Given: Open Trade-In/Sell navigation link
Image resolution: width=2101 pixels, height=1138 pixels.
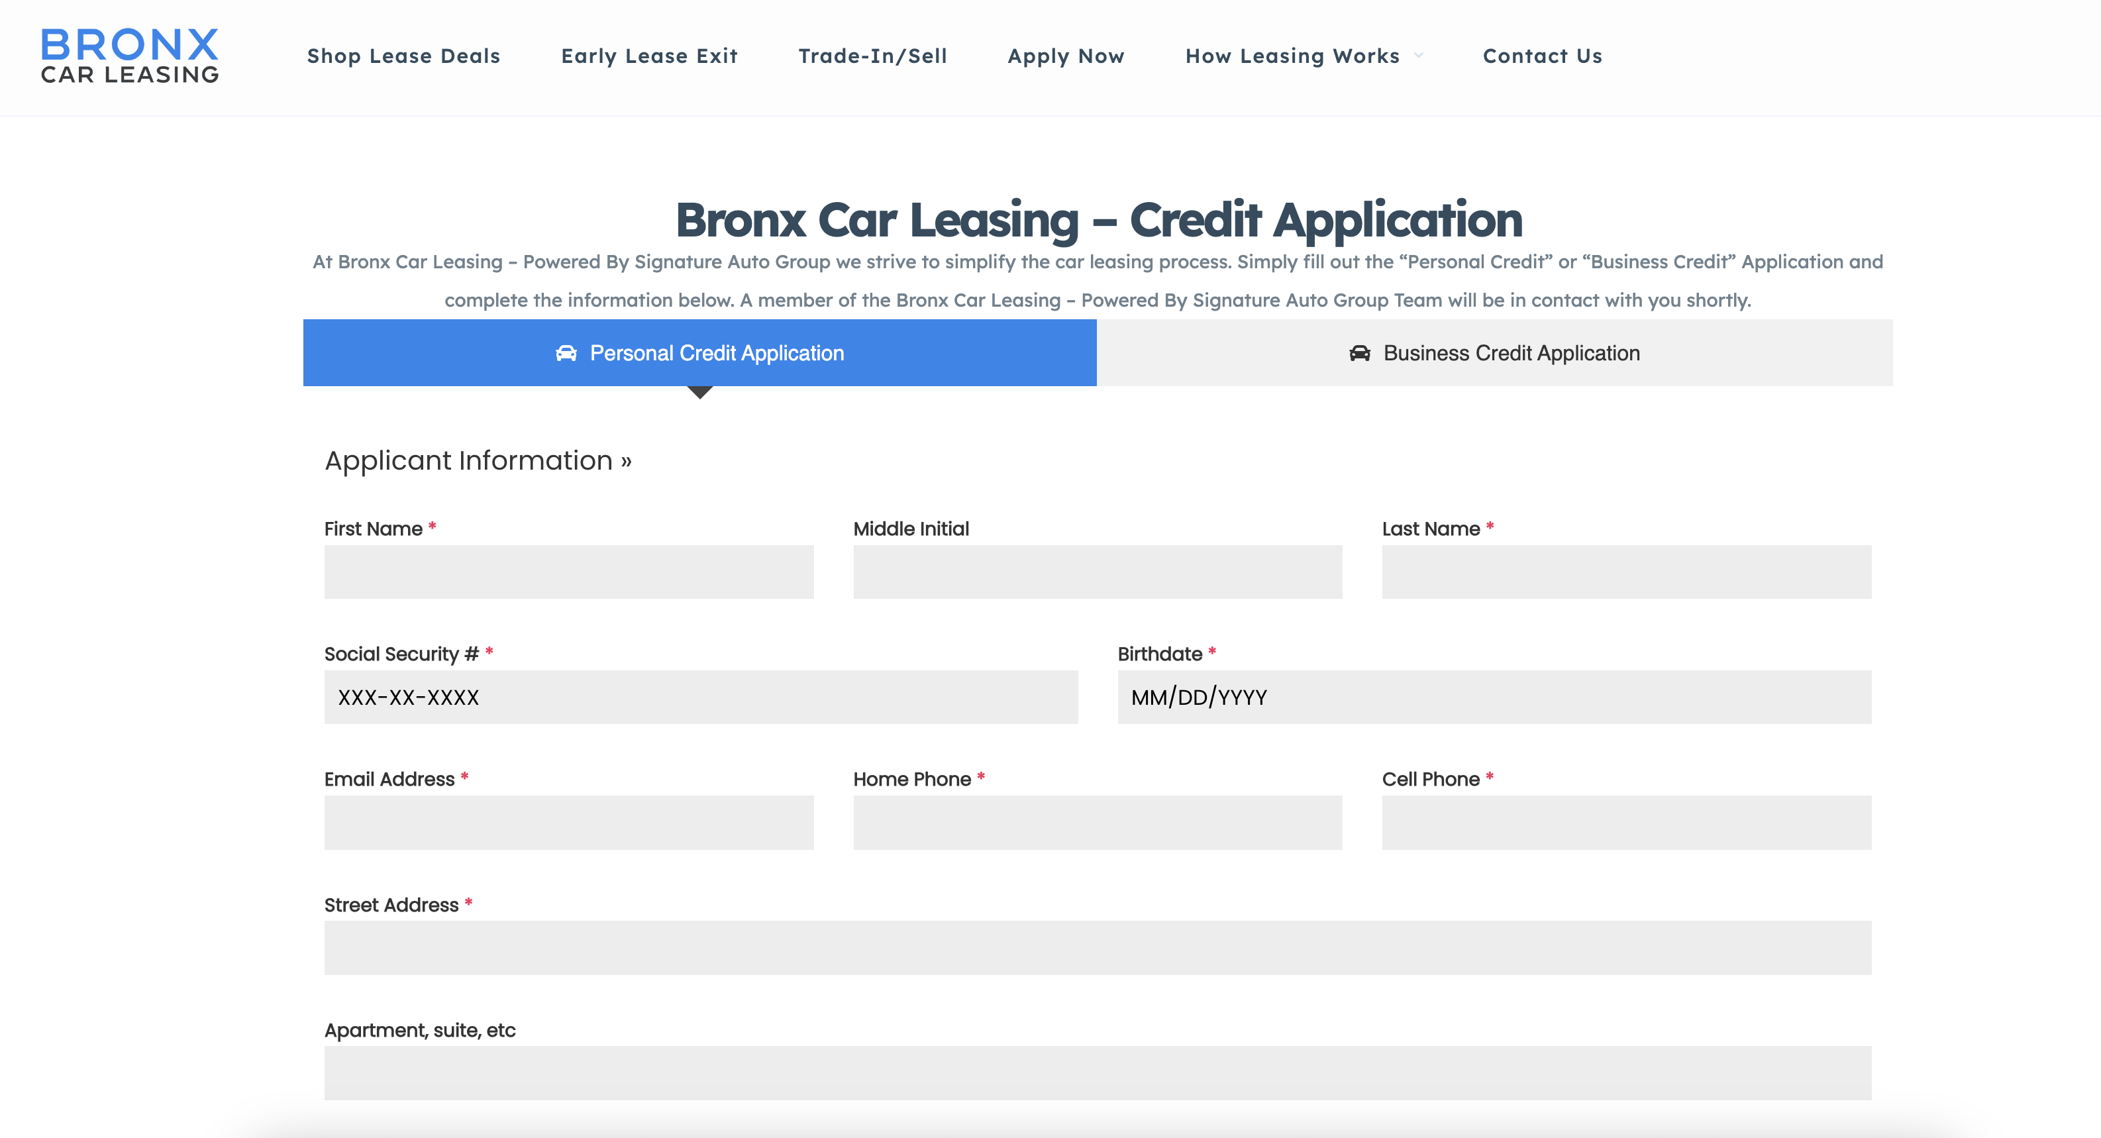Looking at the screenshot, I should click(872, 56).
